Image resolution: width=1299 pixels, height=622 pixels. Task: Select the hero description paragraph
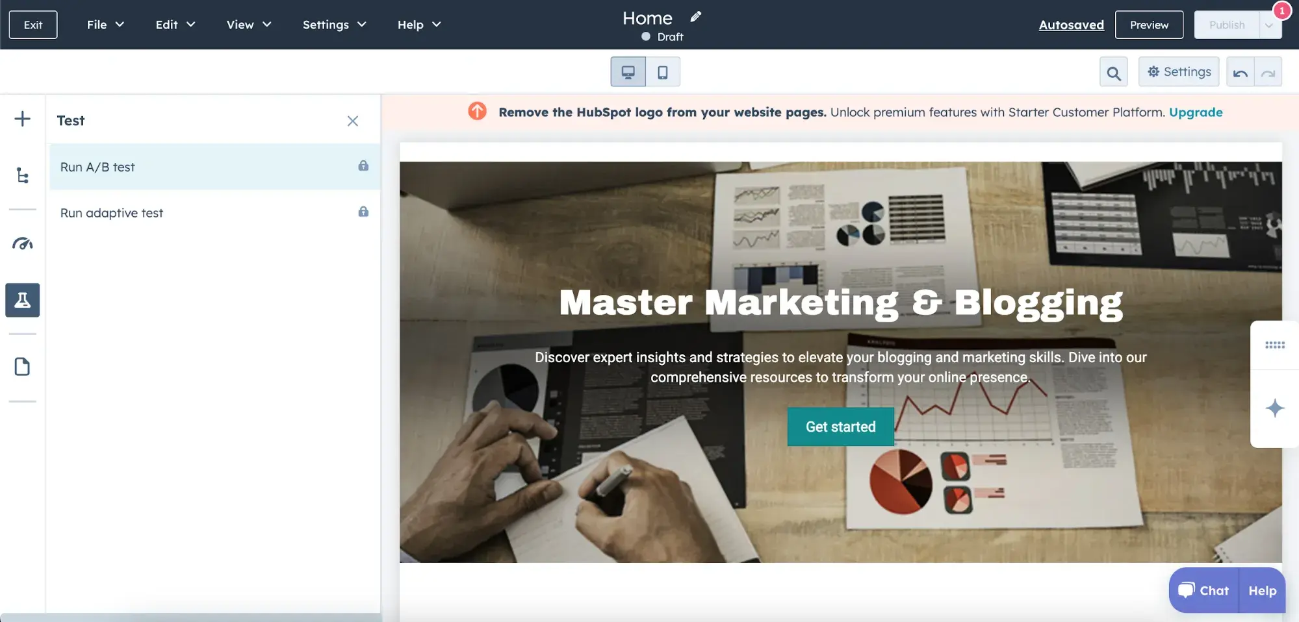(840, 367)
